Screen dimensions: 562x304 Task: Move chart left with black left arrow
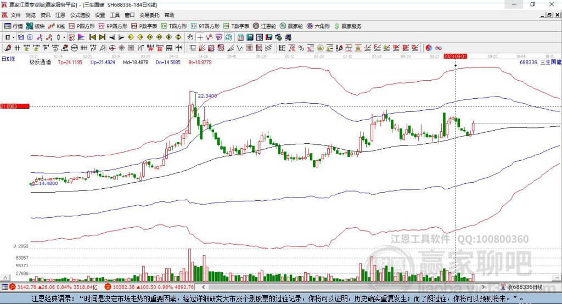pos(112,37)
